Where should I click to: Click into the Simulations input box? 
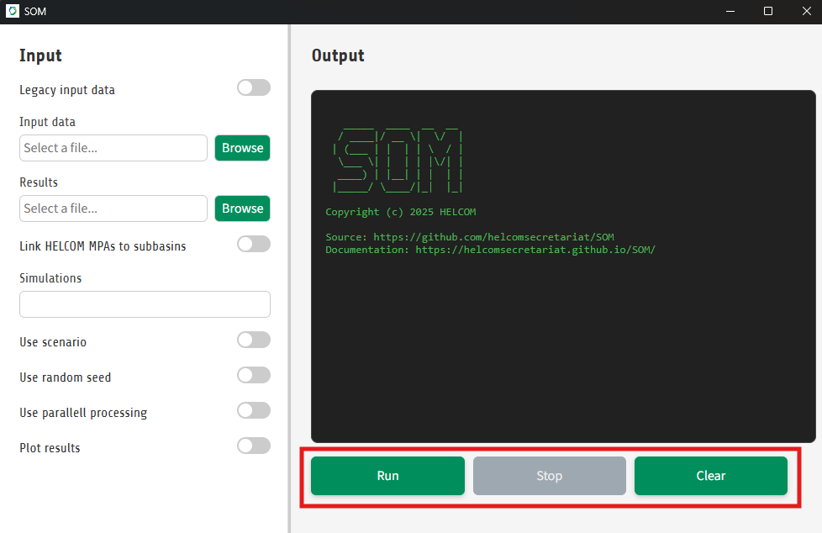click(x=145, y=304)
